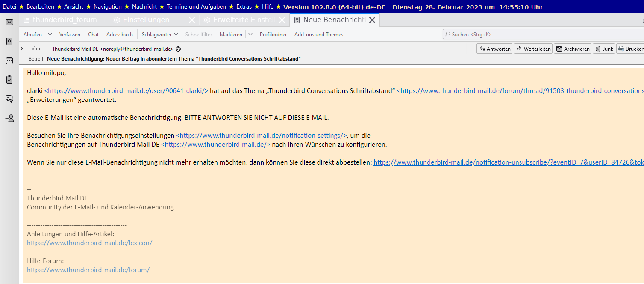Open the notification-settings link
The image size is (644, 284).
[x=262, y=136]
